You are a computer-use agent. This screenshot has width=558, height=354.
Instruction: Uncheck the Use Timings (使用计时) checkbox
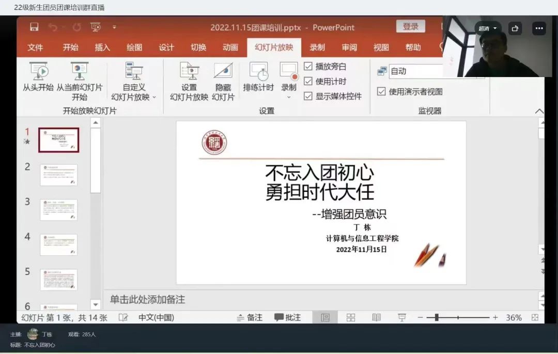click(308, 81)
